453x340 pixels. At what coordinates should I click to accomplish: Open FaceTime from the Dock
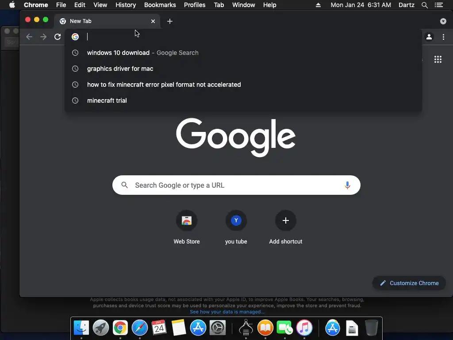284,328
